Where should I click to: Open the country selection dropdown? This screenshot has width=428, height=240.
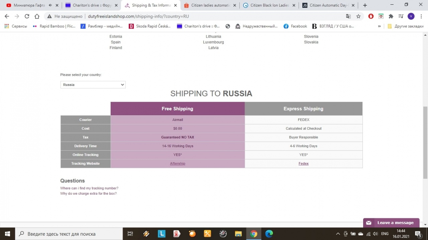tap(93, 85)
